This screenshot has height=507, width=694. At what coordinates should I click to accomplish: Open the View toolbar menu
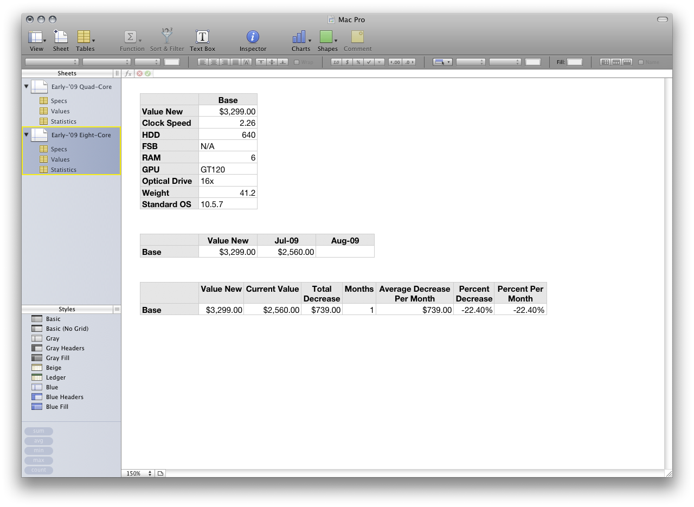point(36,41)
